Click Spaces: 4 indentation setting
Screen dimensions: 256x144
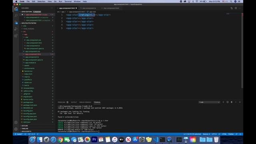click(x=206, y=134)
